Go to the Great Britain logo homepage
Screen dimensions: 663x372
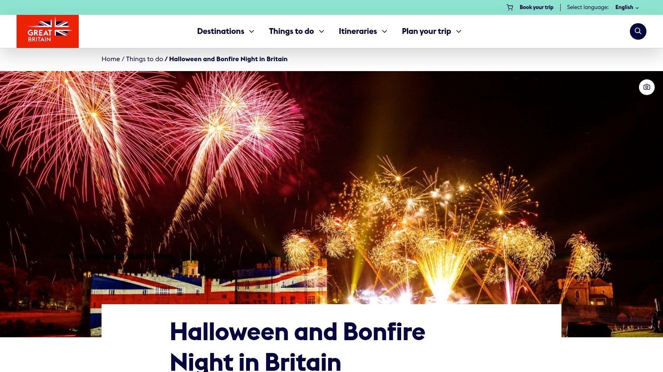[x=48, y=31]
